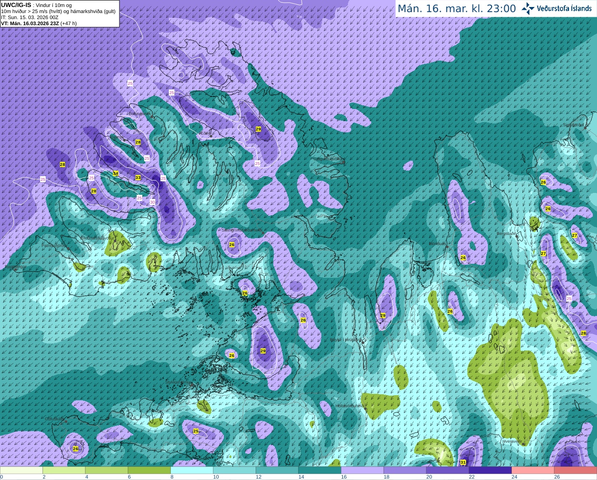
Task: Select the olive 6–8 legend color segment
Action: click(x=149, y=470)
